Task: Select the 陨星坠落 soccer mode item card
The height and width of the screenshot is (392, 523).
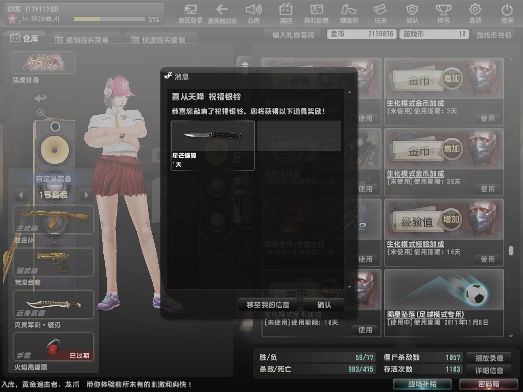Action: 444,303
